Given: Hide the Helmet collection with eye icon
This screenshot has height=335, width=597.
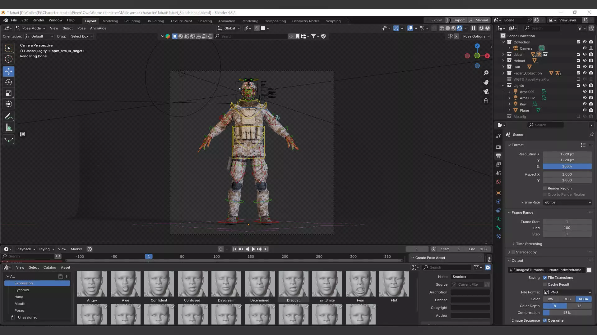Looking at the screenshot, I should click(585, 61).
